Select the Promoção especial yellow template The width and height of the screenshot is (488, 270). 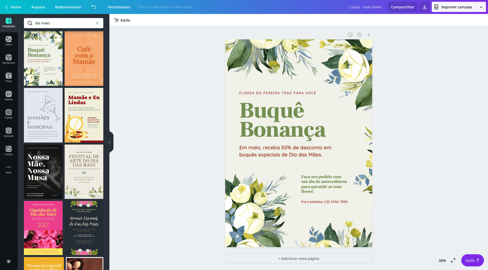pyautogui.click(x=44, y=264)
